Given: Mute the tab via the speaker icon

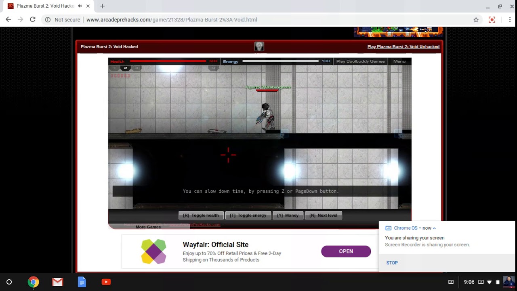Looking at the screenshot, I should tap(80, 6).
